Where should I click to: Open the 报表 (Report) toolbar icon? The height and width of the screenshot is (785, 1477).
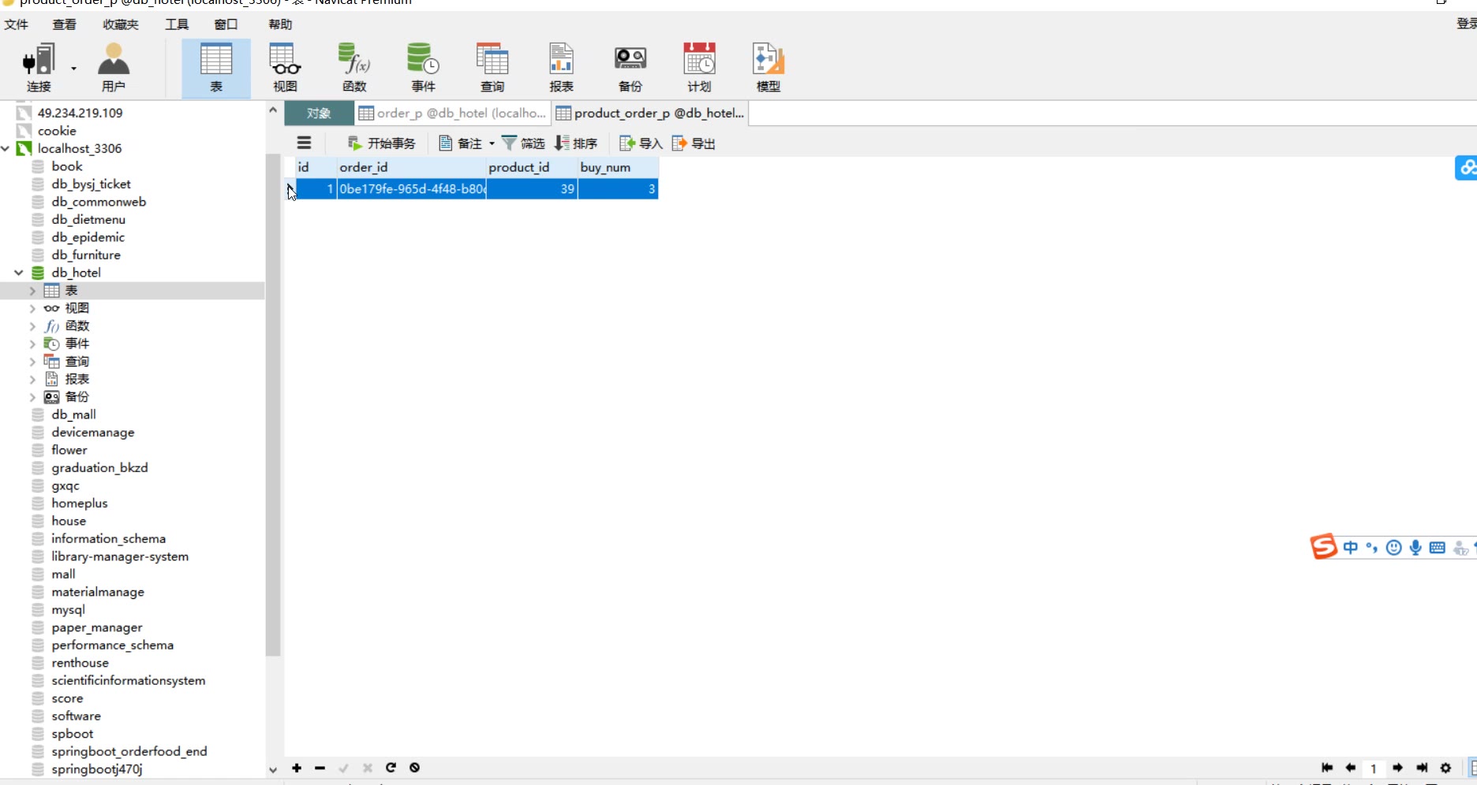561,69
